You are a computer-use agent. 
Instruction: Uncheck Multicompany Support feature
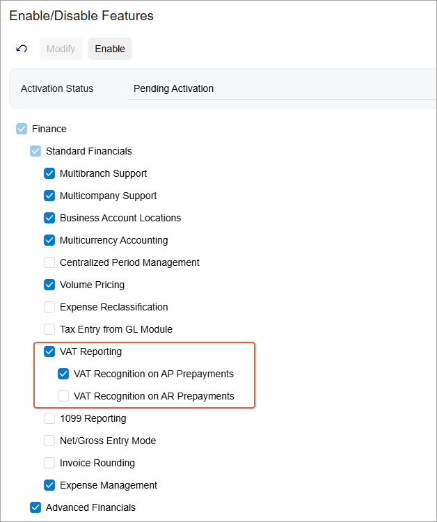click(x=49, y=196)
